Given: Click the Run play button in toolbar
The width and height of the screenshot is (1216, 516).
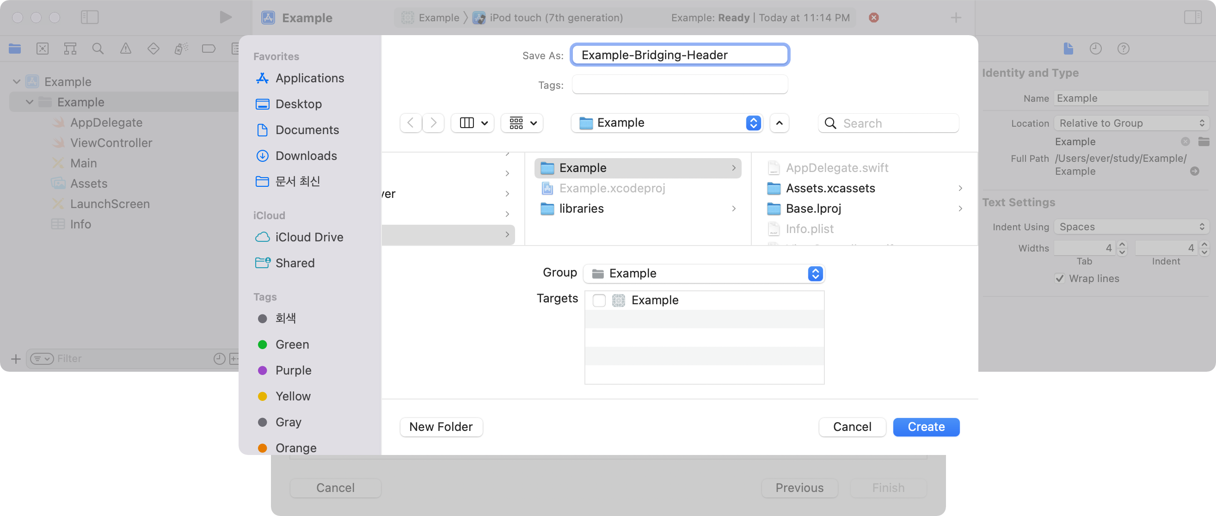Looking at the screenshot, I should click(226, 18).
